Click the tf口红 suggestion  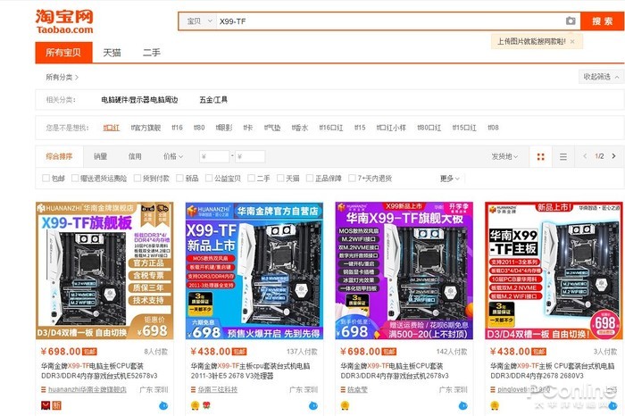click(x=112, y=128)
